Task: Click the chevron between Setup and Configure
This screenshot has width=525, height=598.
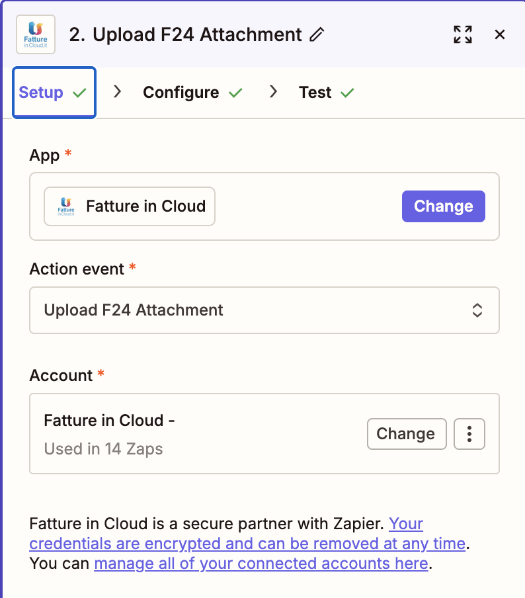Action: [117, 92]
